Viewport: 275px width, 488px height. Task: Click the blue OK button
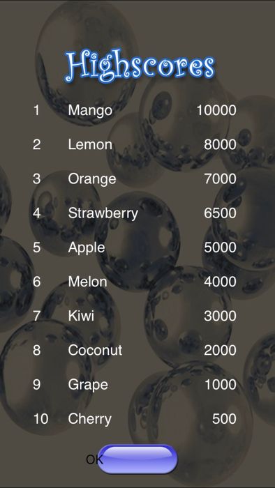[x=137, y=459]
